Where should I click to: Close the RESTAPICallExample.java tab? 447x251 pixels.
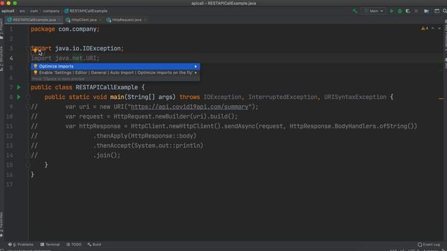coord(59,20)
